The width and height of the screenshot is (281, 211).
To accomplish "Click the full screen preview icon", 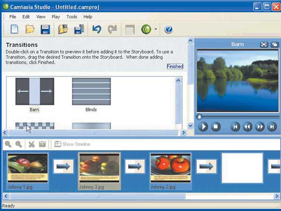I will click(x=264, y=45).
